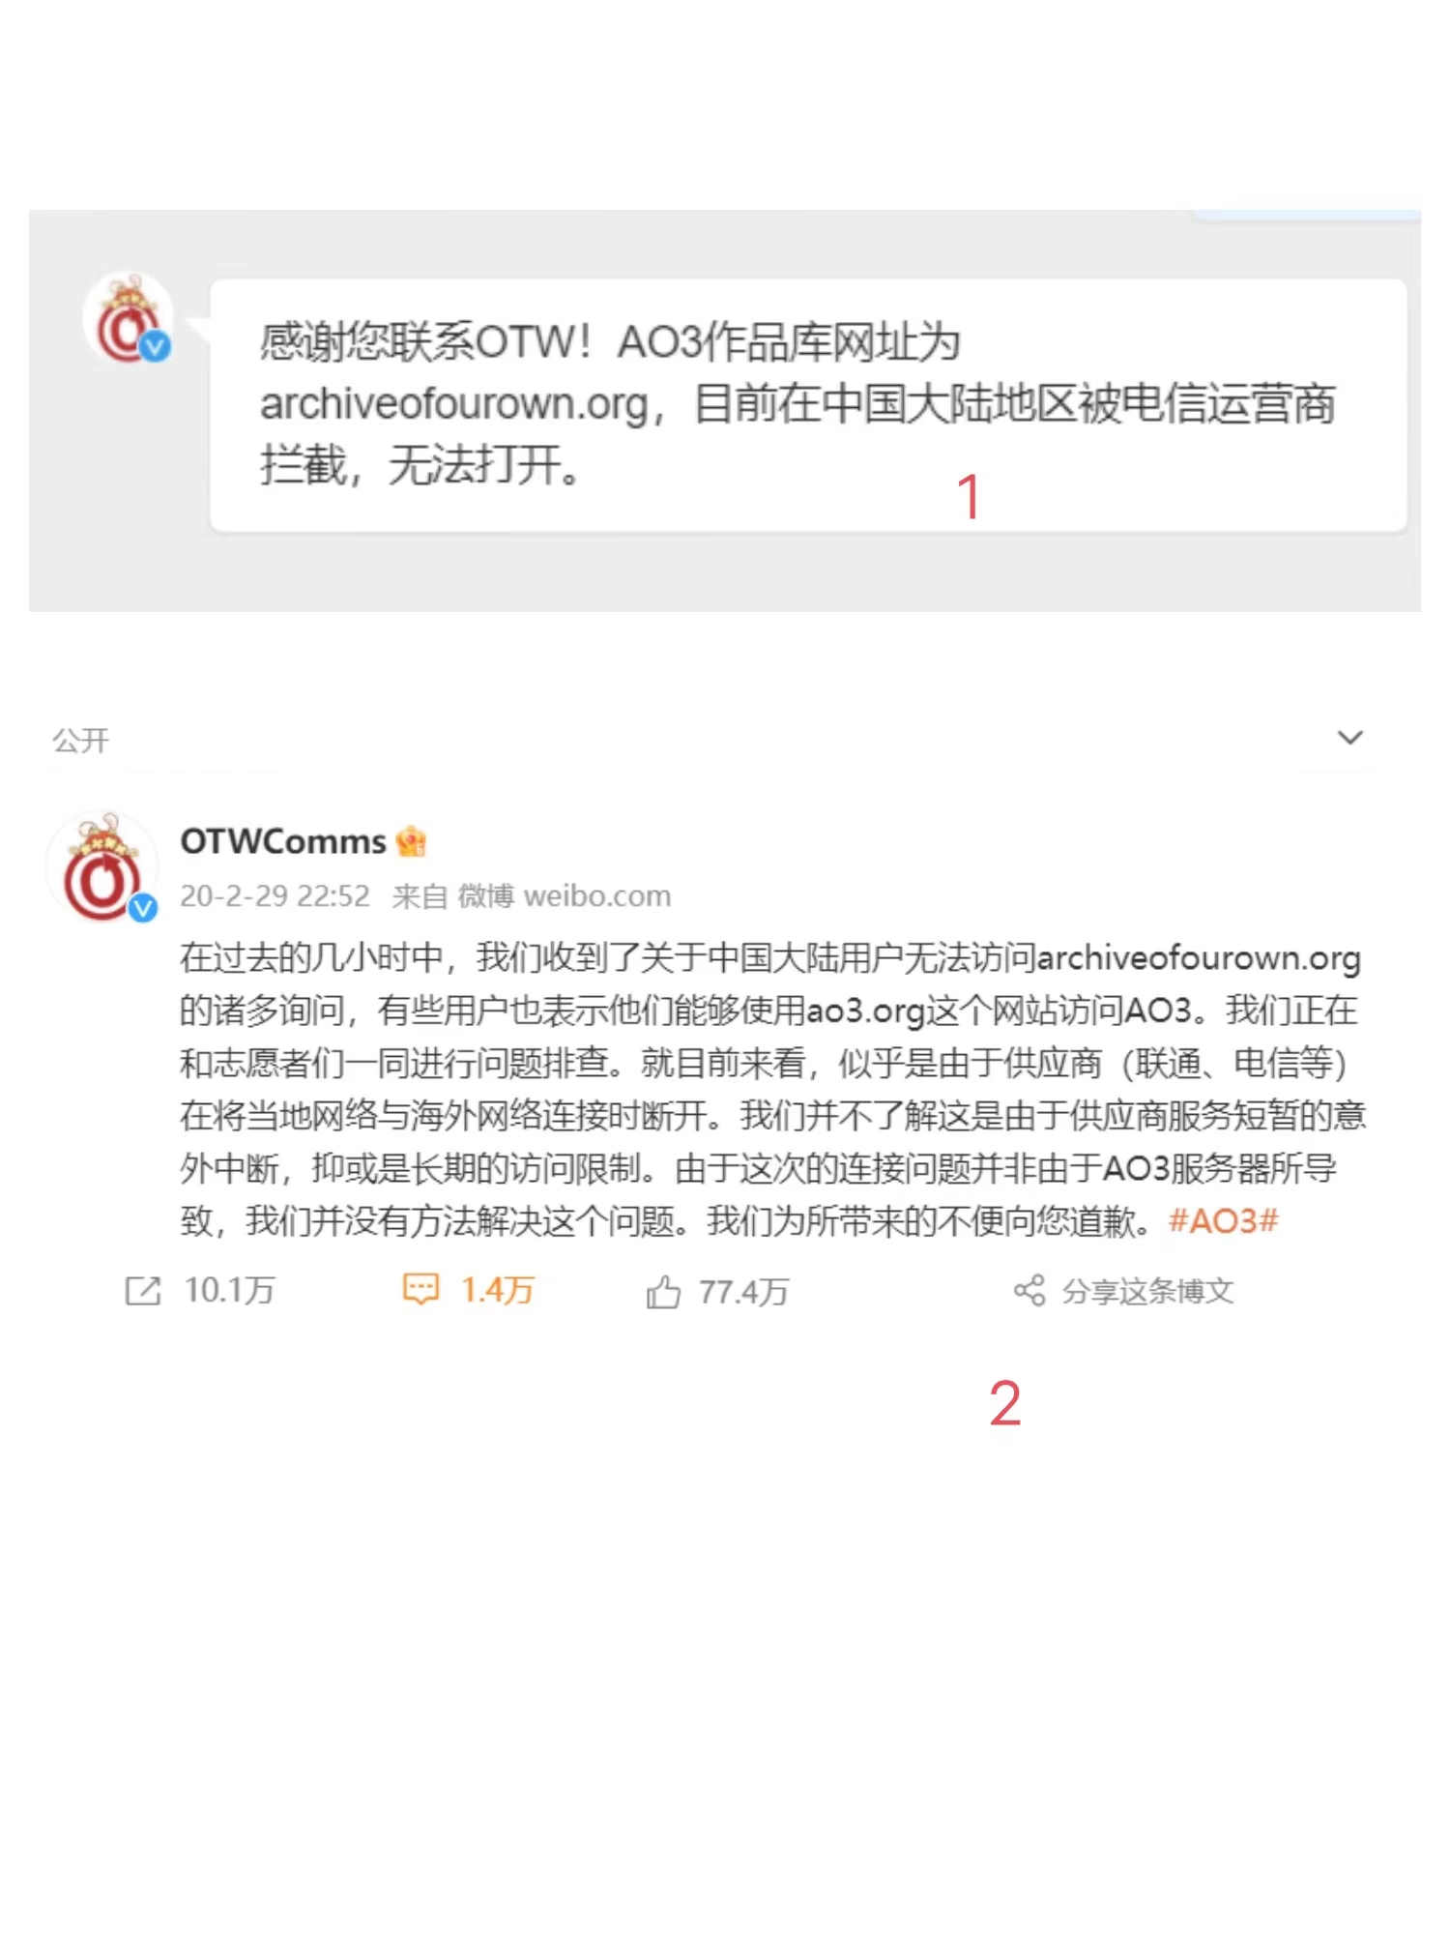
Task: Click the share nodes icon
Action: (x=1029, y=1290)
